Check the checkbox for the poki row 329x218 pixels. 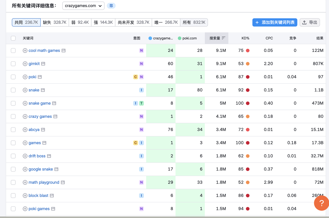pyautogui.click(x=13, y=77)
